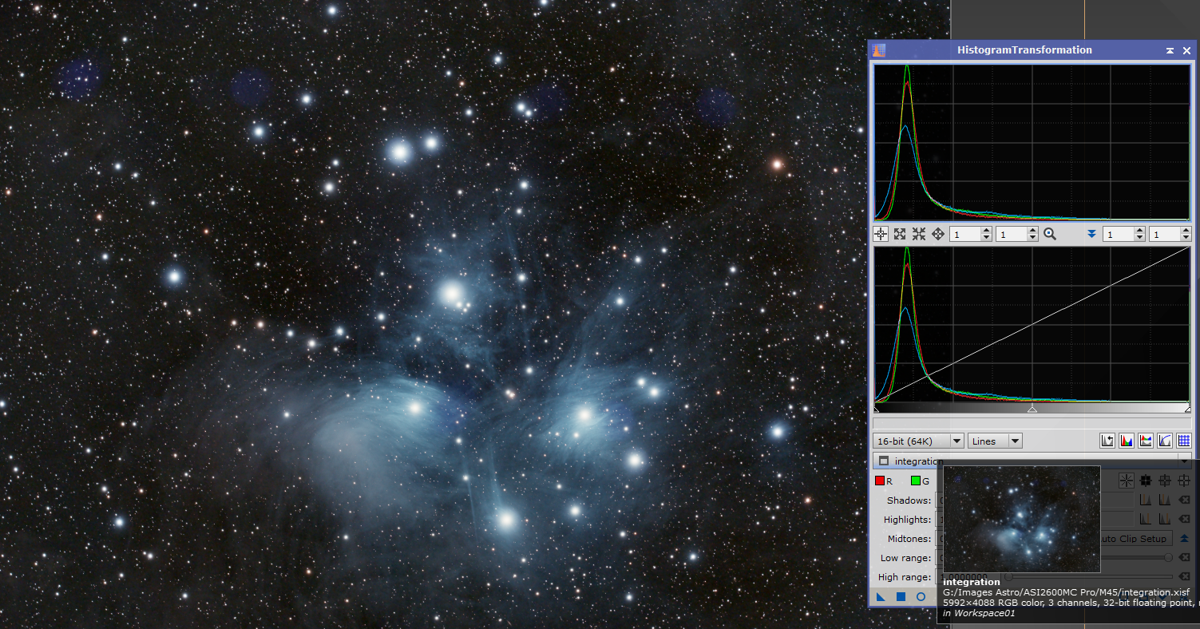The width and height of the screenshot is (1200, 629).
Task: Click the blue triangle New Instance icon
Action: pyautogui.click(x=881, y=596)
